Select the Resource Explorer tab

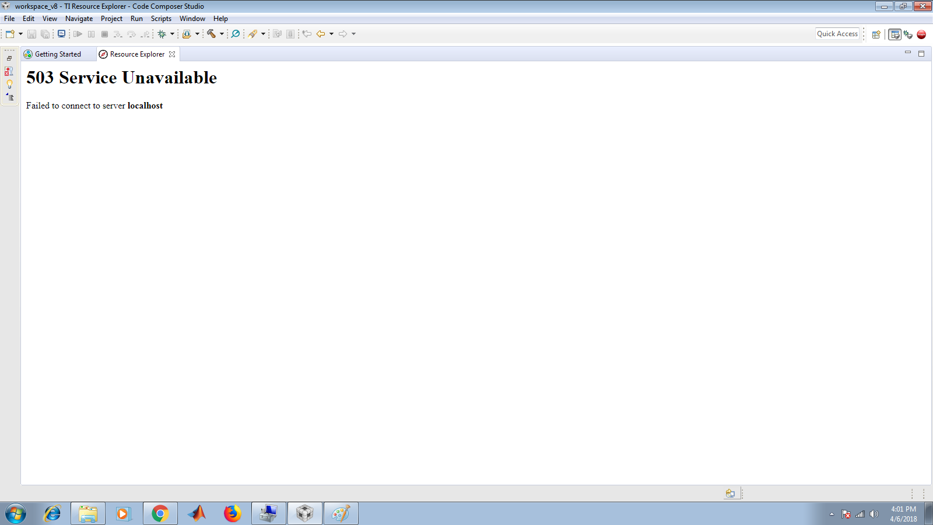click(x=137, y=54)
